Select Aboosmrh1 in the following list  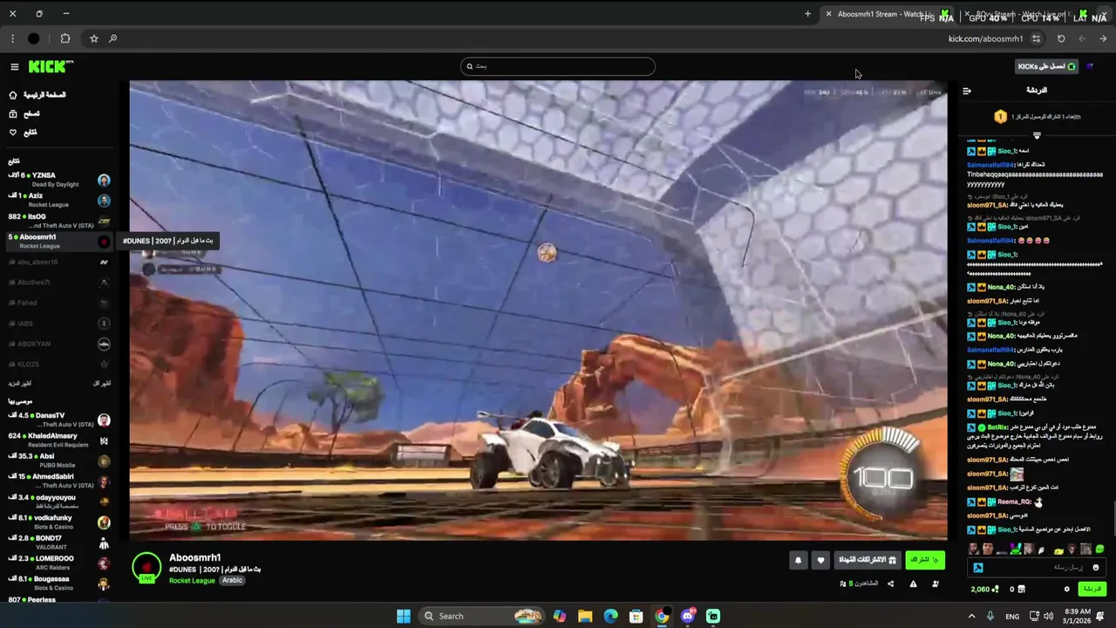pos(59,242)
